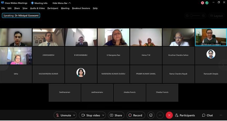Open the reactions smiley icon

pos(151,115)
